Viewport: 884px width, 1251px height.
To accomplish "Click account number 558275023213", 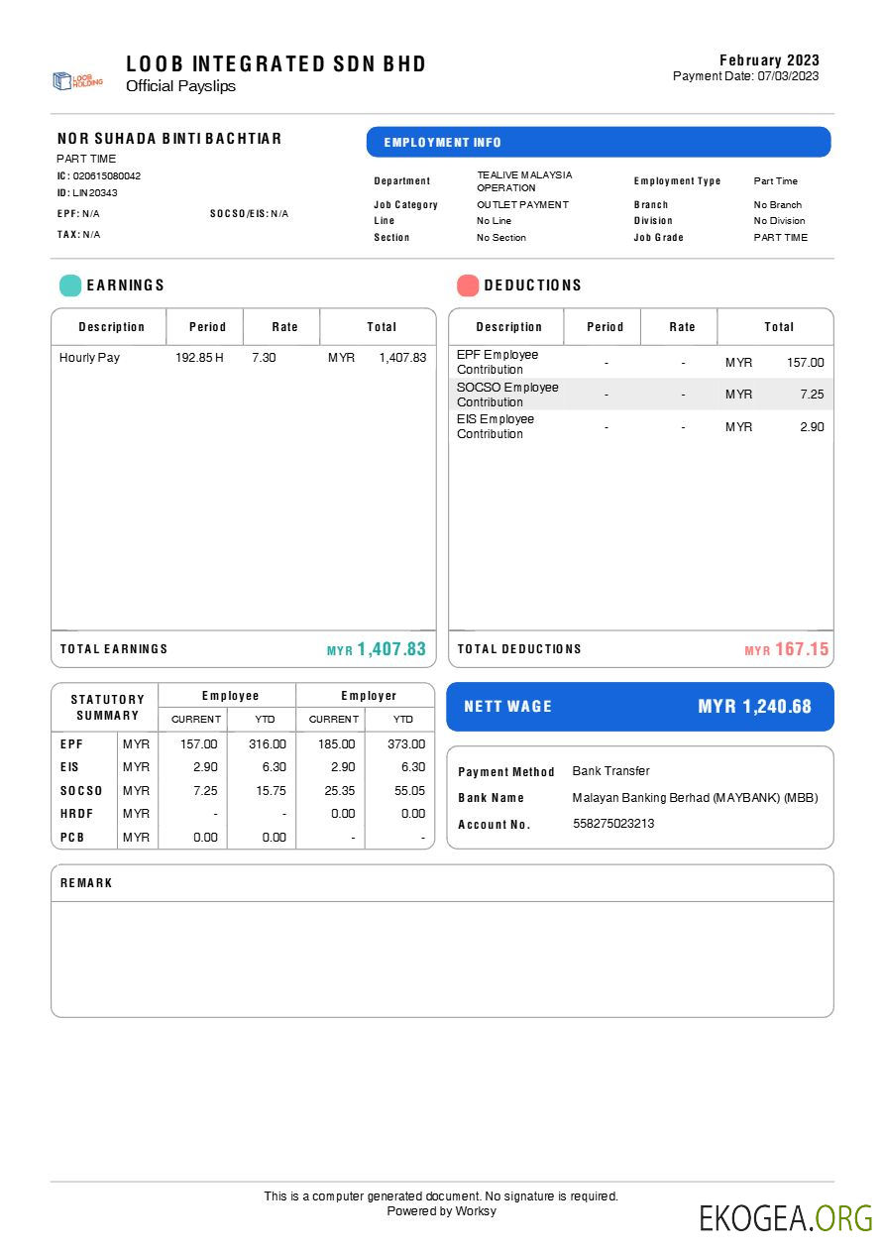I will pos(613,824).
